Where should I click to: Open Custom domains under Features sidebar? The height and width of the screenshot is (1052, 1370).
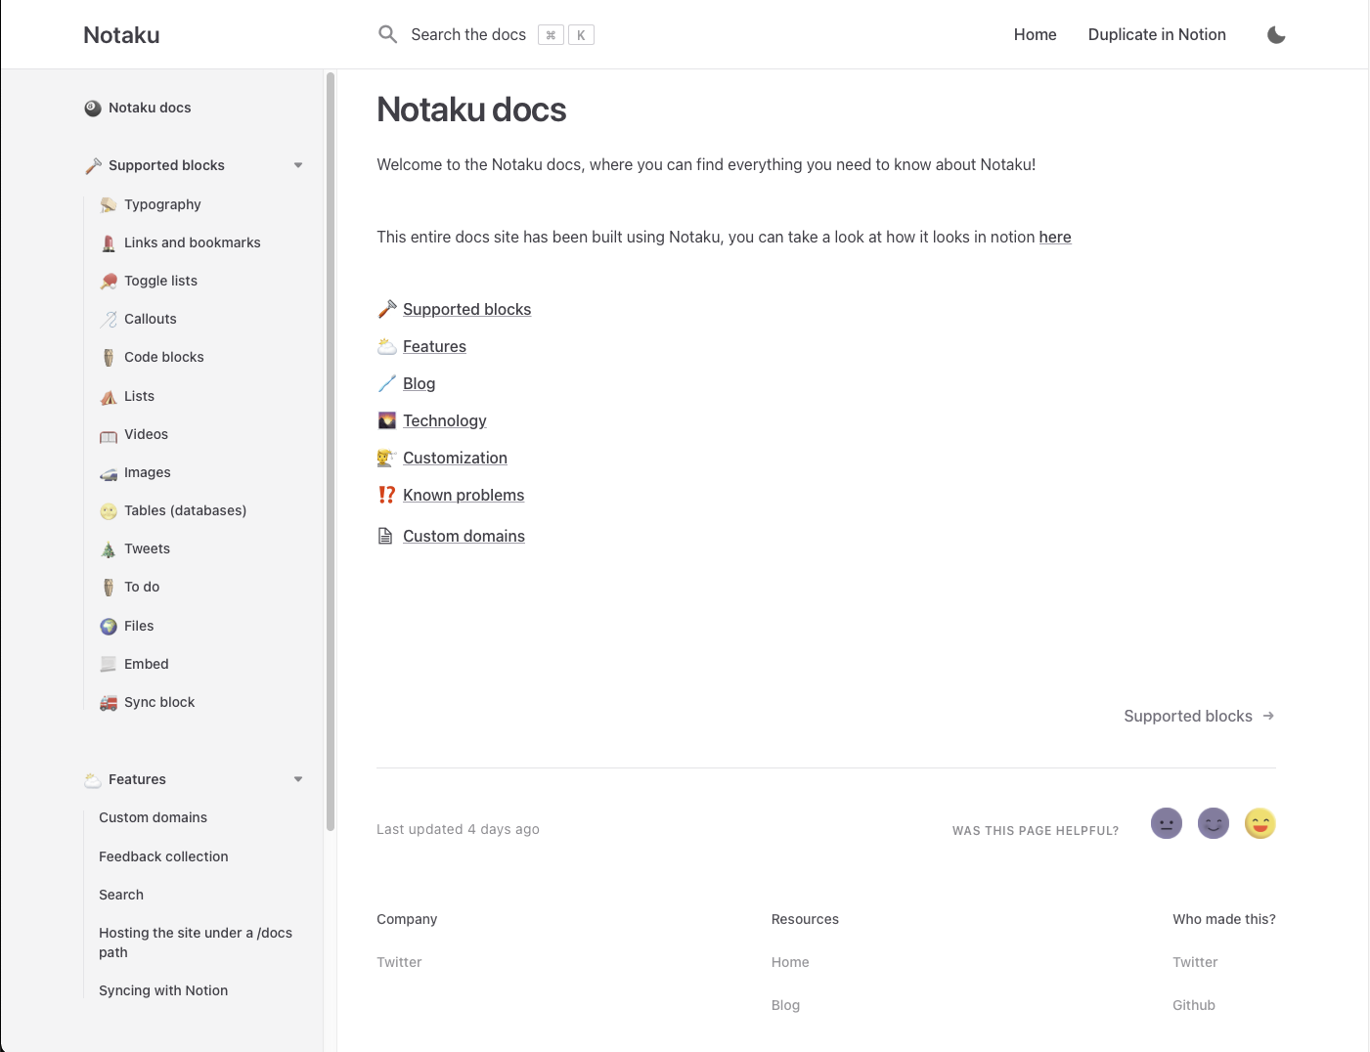tap(153, 817)
